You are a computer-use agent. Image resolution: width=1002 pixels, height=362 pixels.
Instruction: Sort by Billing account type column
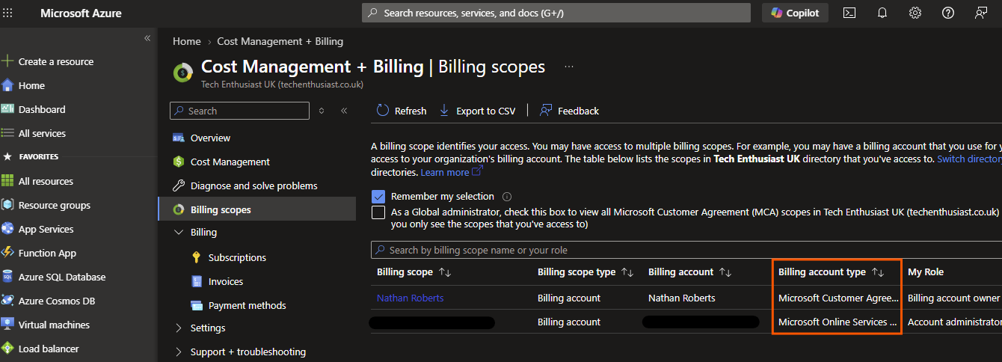(x=831, y=272)
